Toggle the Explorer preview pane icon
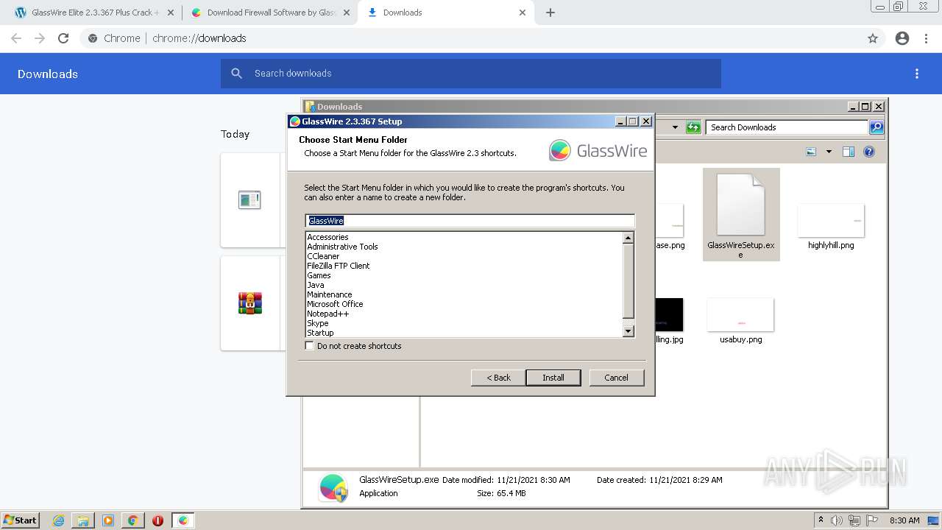This screenshot has width=942, height=530. pyautogui.click(x=849, y=152)
